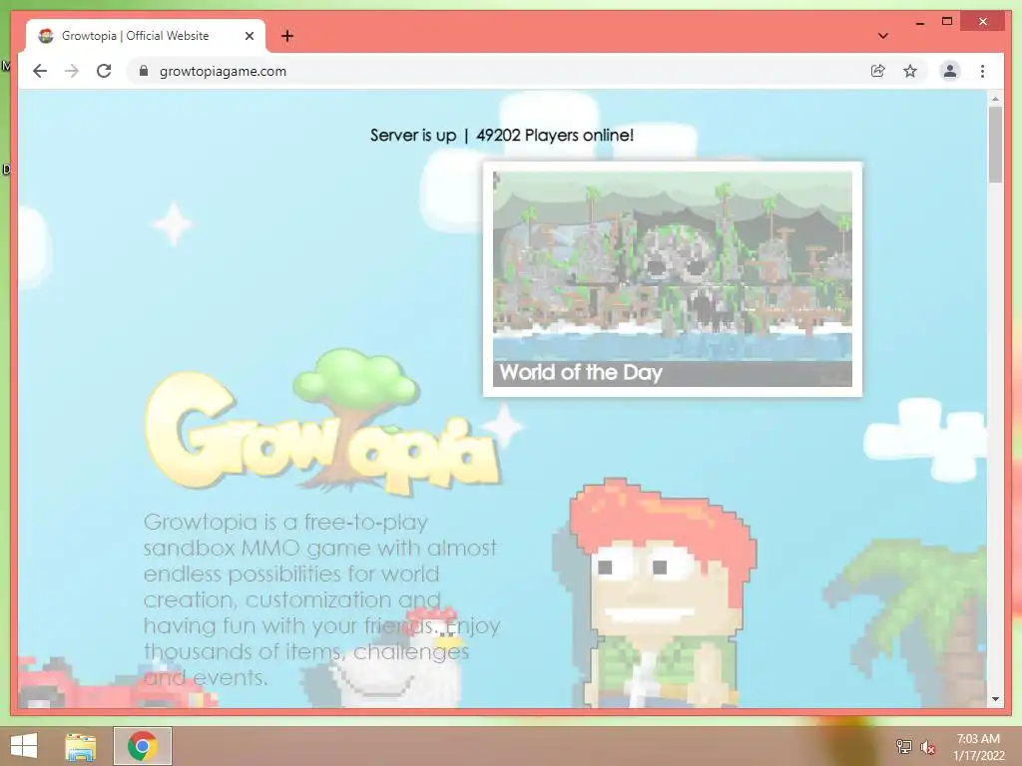
Task: View site info via the lock icon
Action: coord(144,71)
